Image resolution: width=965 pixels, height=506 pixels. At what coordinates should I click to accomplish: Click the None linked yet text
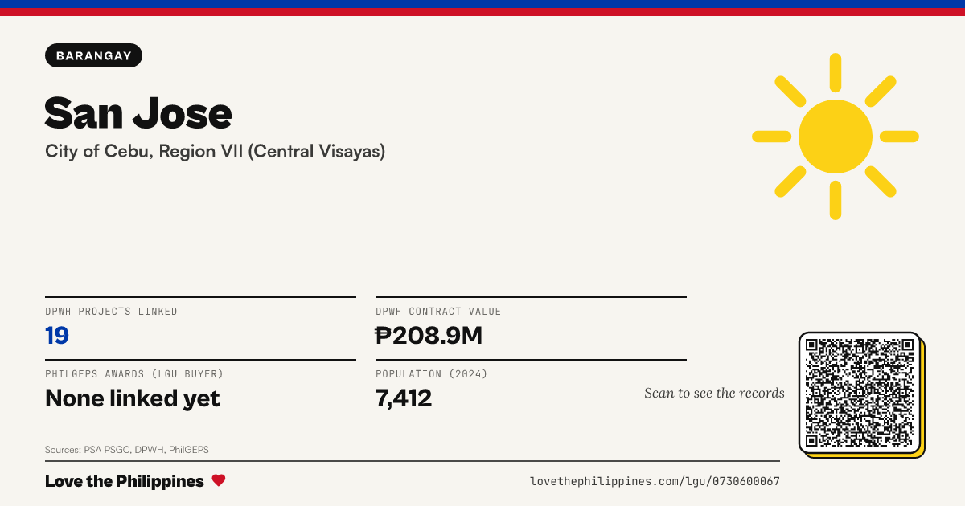[x=133, y=398]
